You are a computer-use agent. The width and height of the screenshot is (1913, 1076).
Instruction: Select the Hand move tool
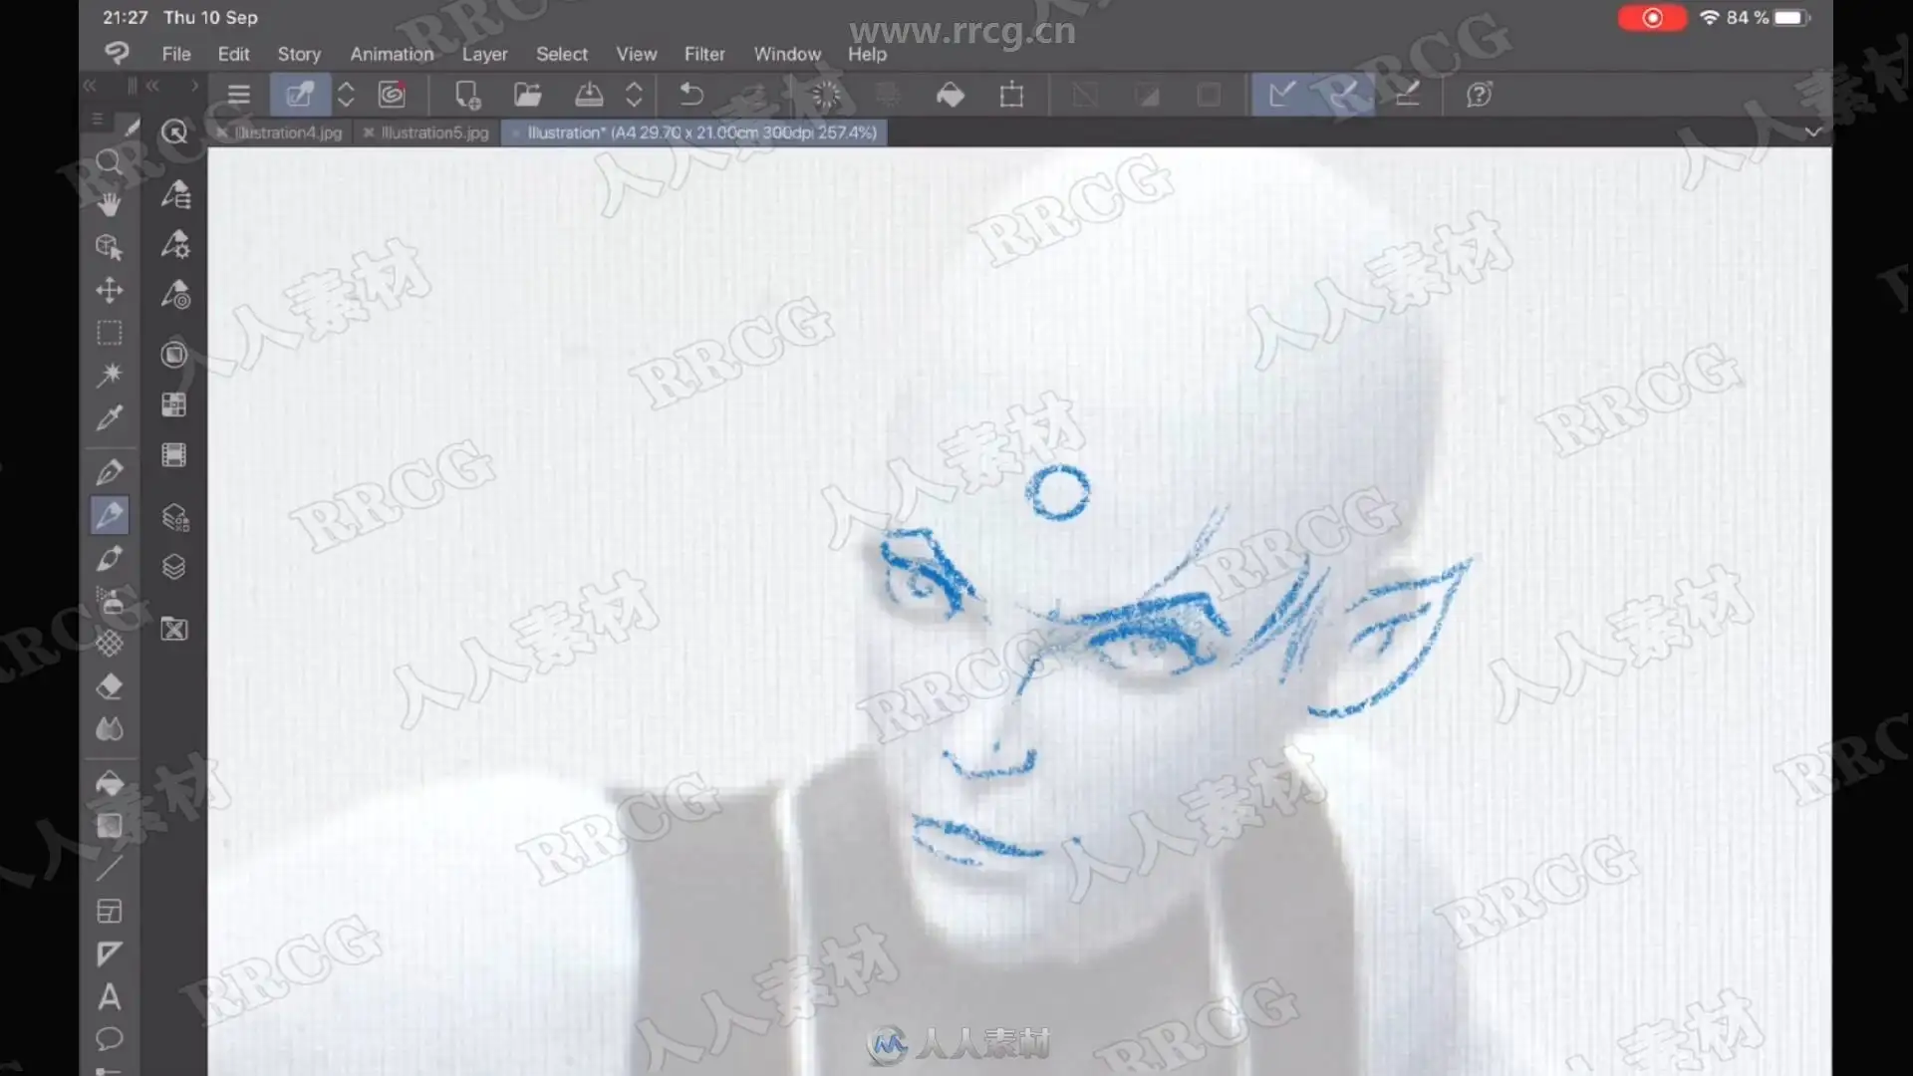pos(109,204)
